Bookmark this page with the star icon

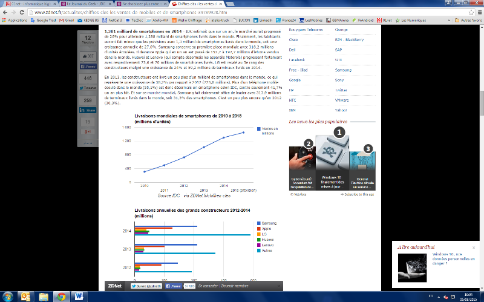pyautogui.click(x=471, y=12)
